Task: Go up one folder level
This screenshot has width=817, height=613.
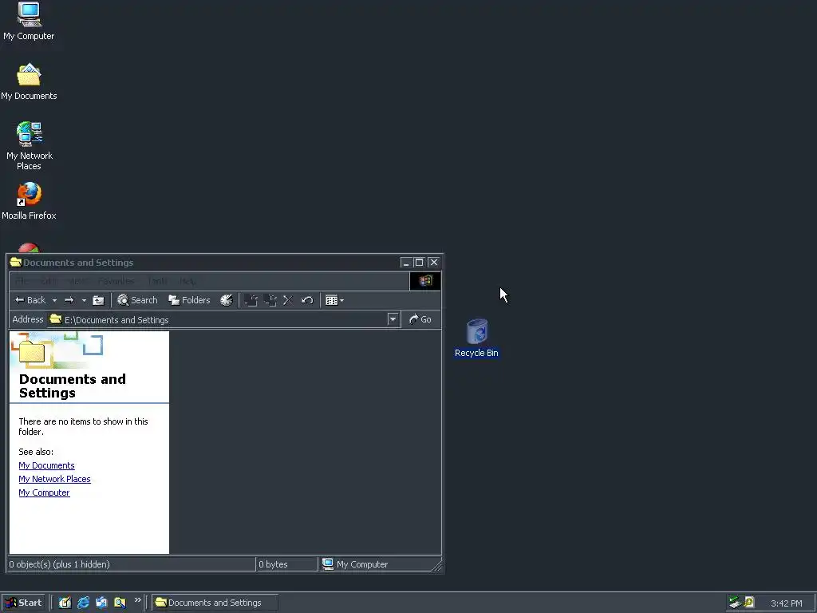Action: click(x=98, y=300)
